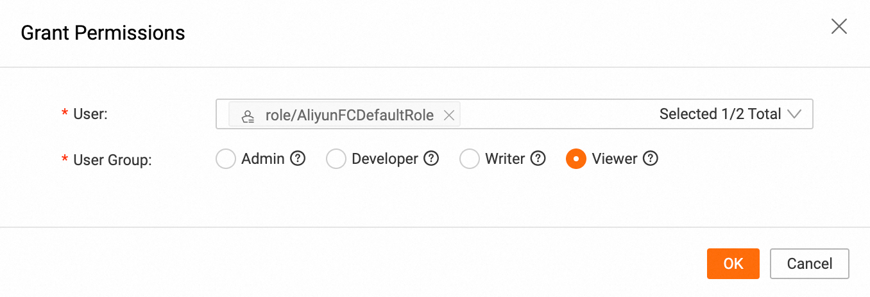The height and width of the screenshot is (297, 870).
Task: Click the "Selected 1/2 Total" indicator
Action: [720, 115]
